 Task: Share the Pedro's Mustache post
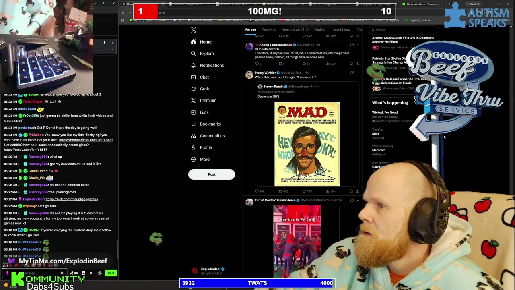357,64
